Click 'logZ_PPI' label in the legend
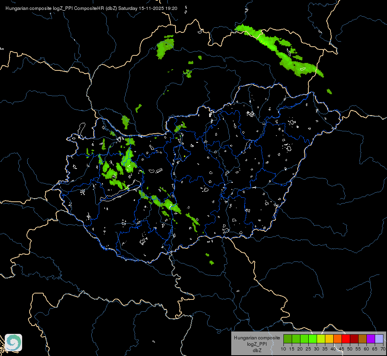Screen dimensions: 387x356 257,344
